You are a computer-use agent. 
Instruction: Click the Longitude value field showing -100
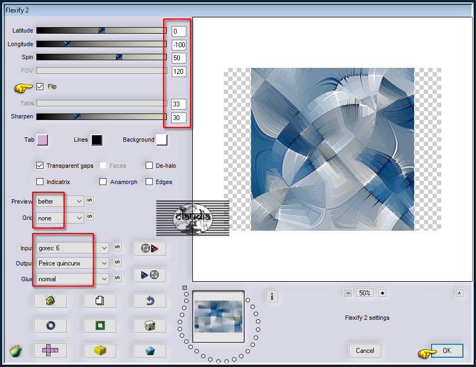(179, 45)
